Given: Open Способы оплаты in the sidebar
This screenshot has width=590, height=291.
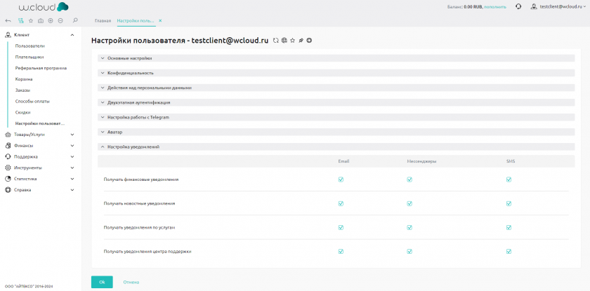Looking at the screenshot, I should point(32,101).
